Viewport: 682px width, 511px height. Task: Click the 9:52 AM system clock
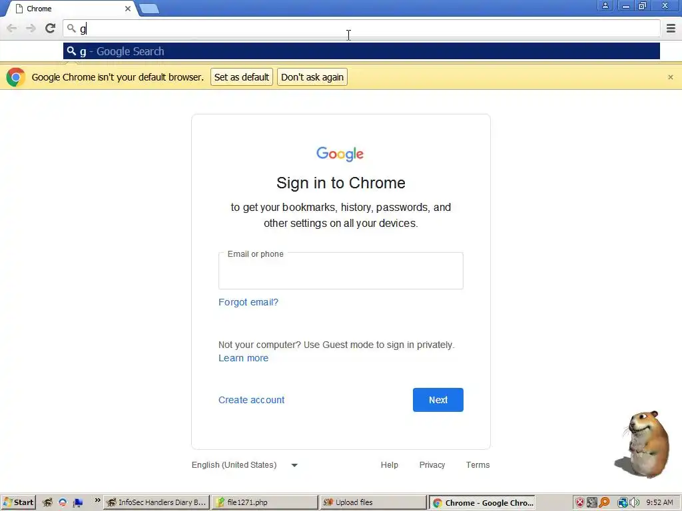659,502
